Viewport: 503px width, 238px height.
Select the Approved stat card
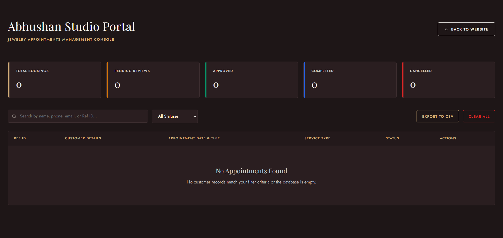coord(251,80)
